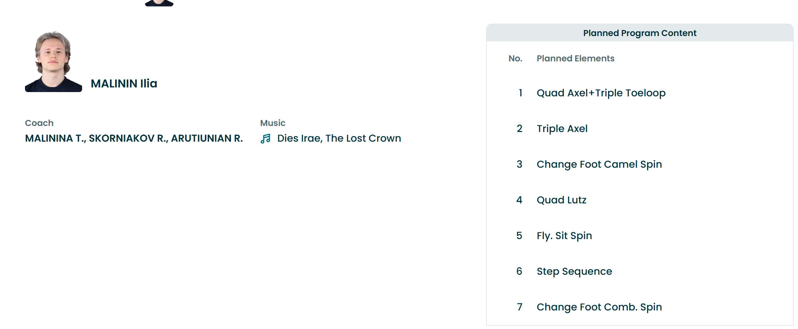Select Change Foot Comb. Spin row
Viewport: 798px width, 329px height.
pyautogui.click(x=599, y=307)
